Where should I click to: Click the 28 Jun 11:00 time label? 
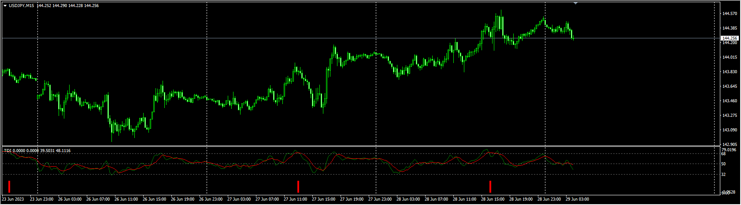464,199
